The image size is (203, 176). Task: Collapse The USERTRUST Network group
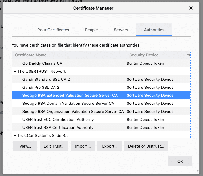coord(15,72)
